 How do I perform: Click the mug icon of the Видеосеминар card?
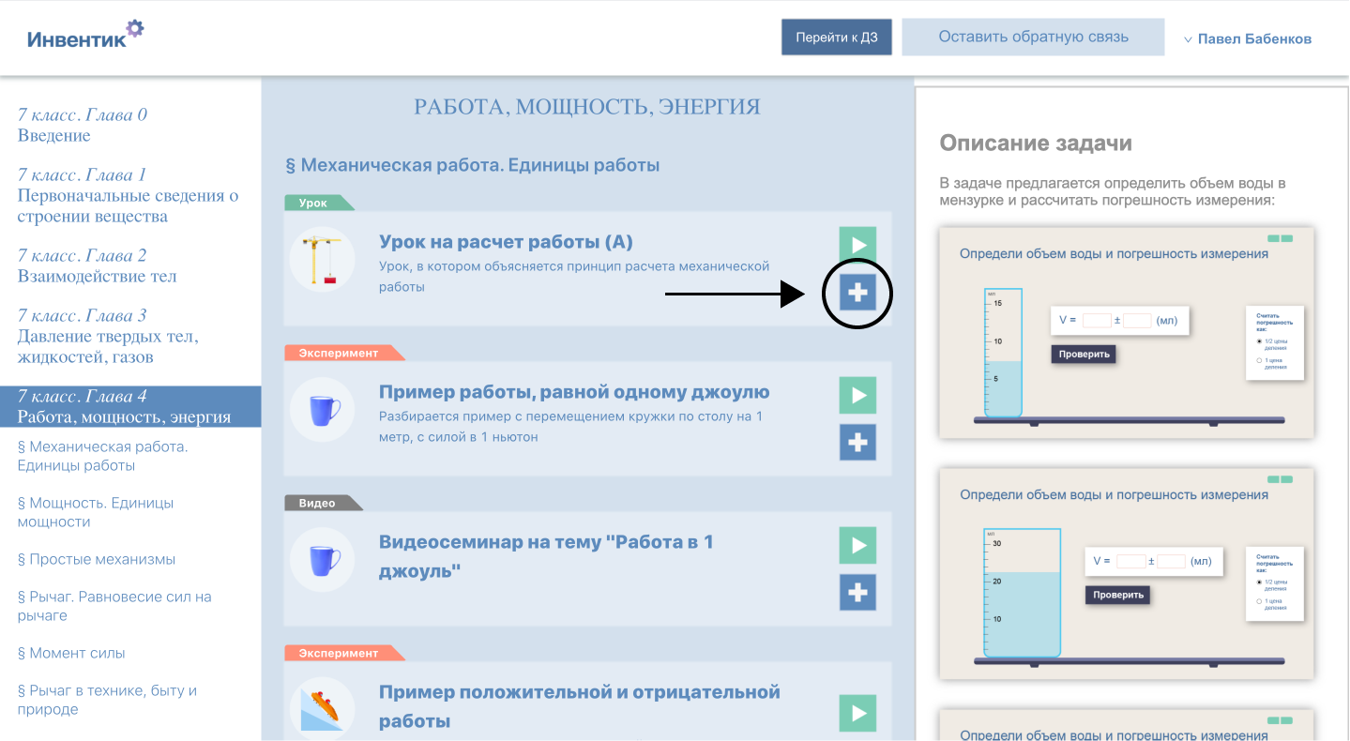(322, 560)
